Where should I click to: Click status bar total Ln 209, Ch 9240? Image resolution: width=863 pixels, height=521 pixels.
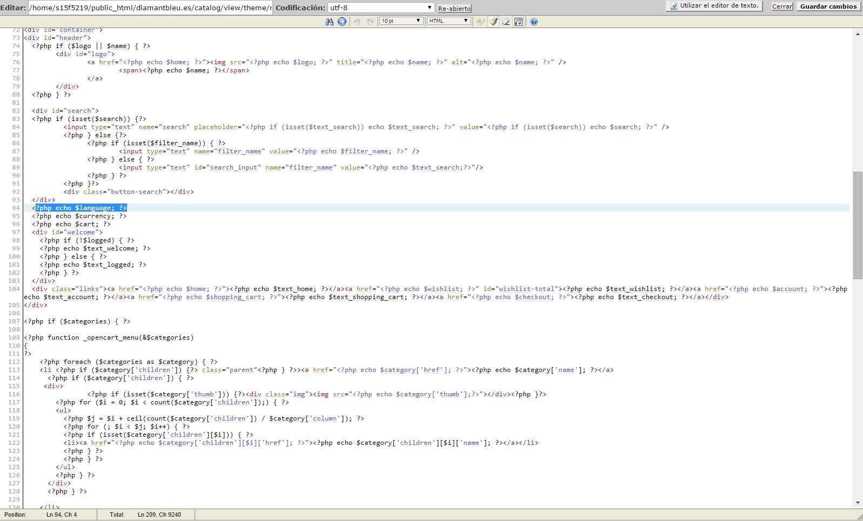159,515
